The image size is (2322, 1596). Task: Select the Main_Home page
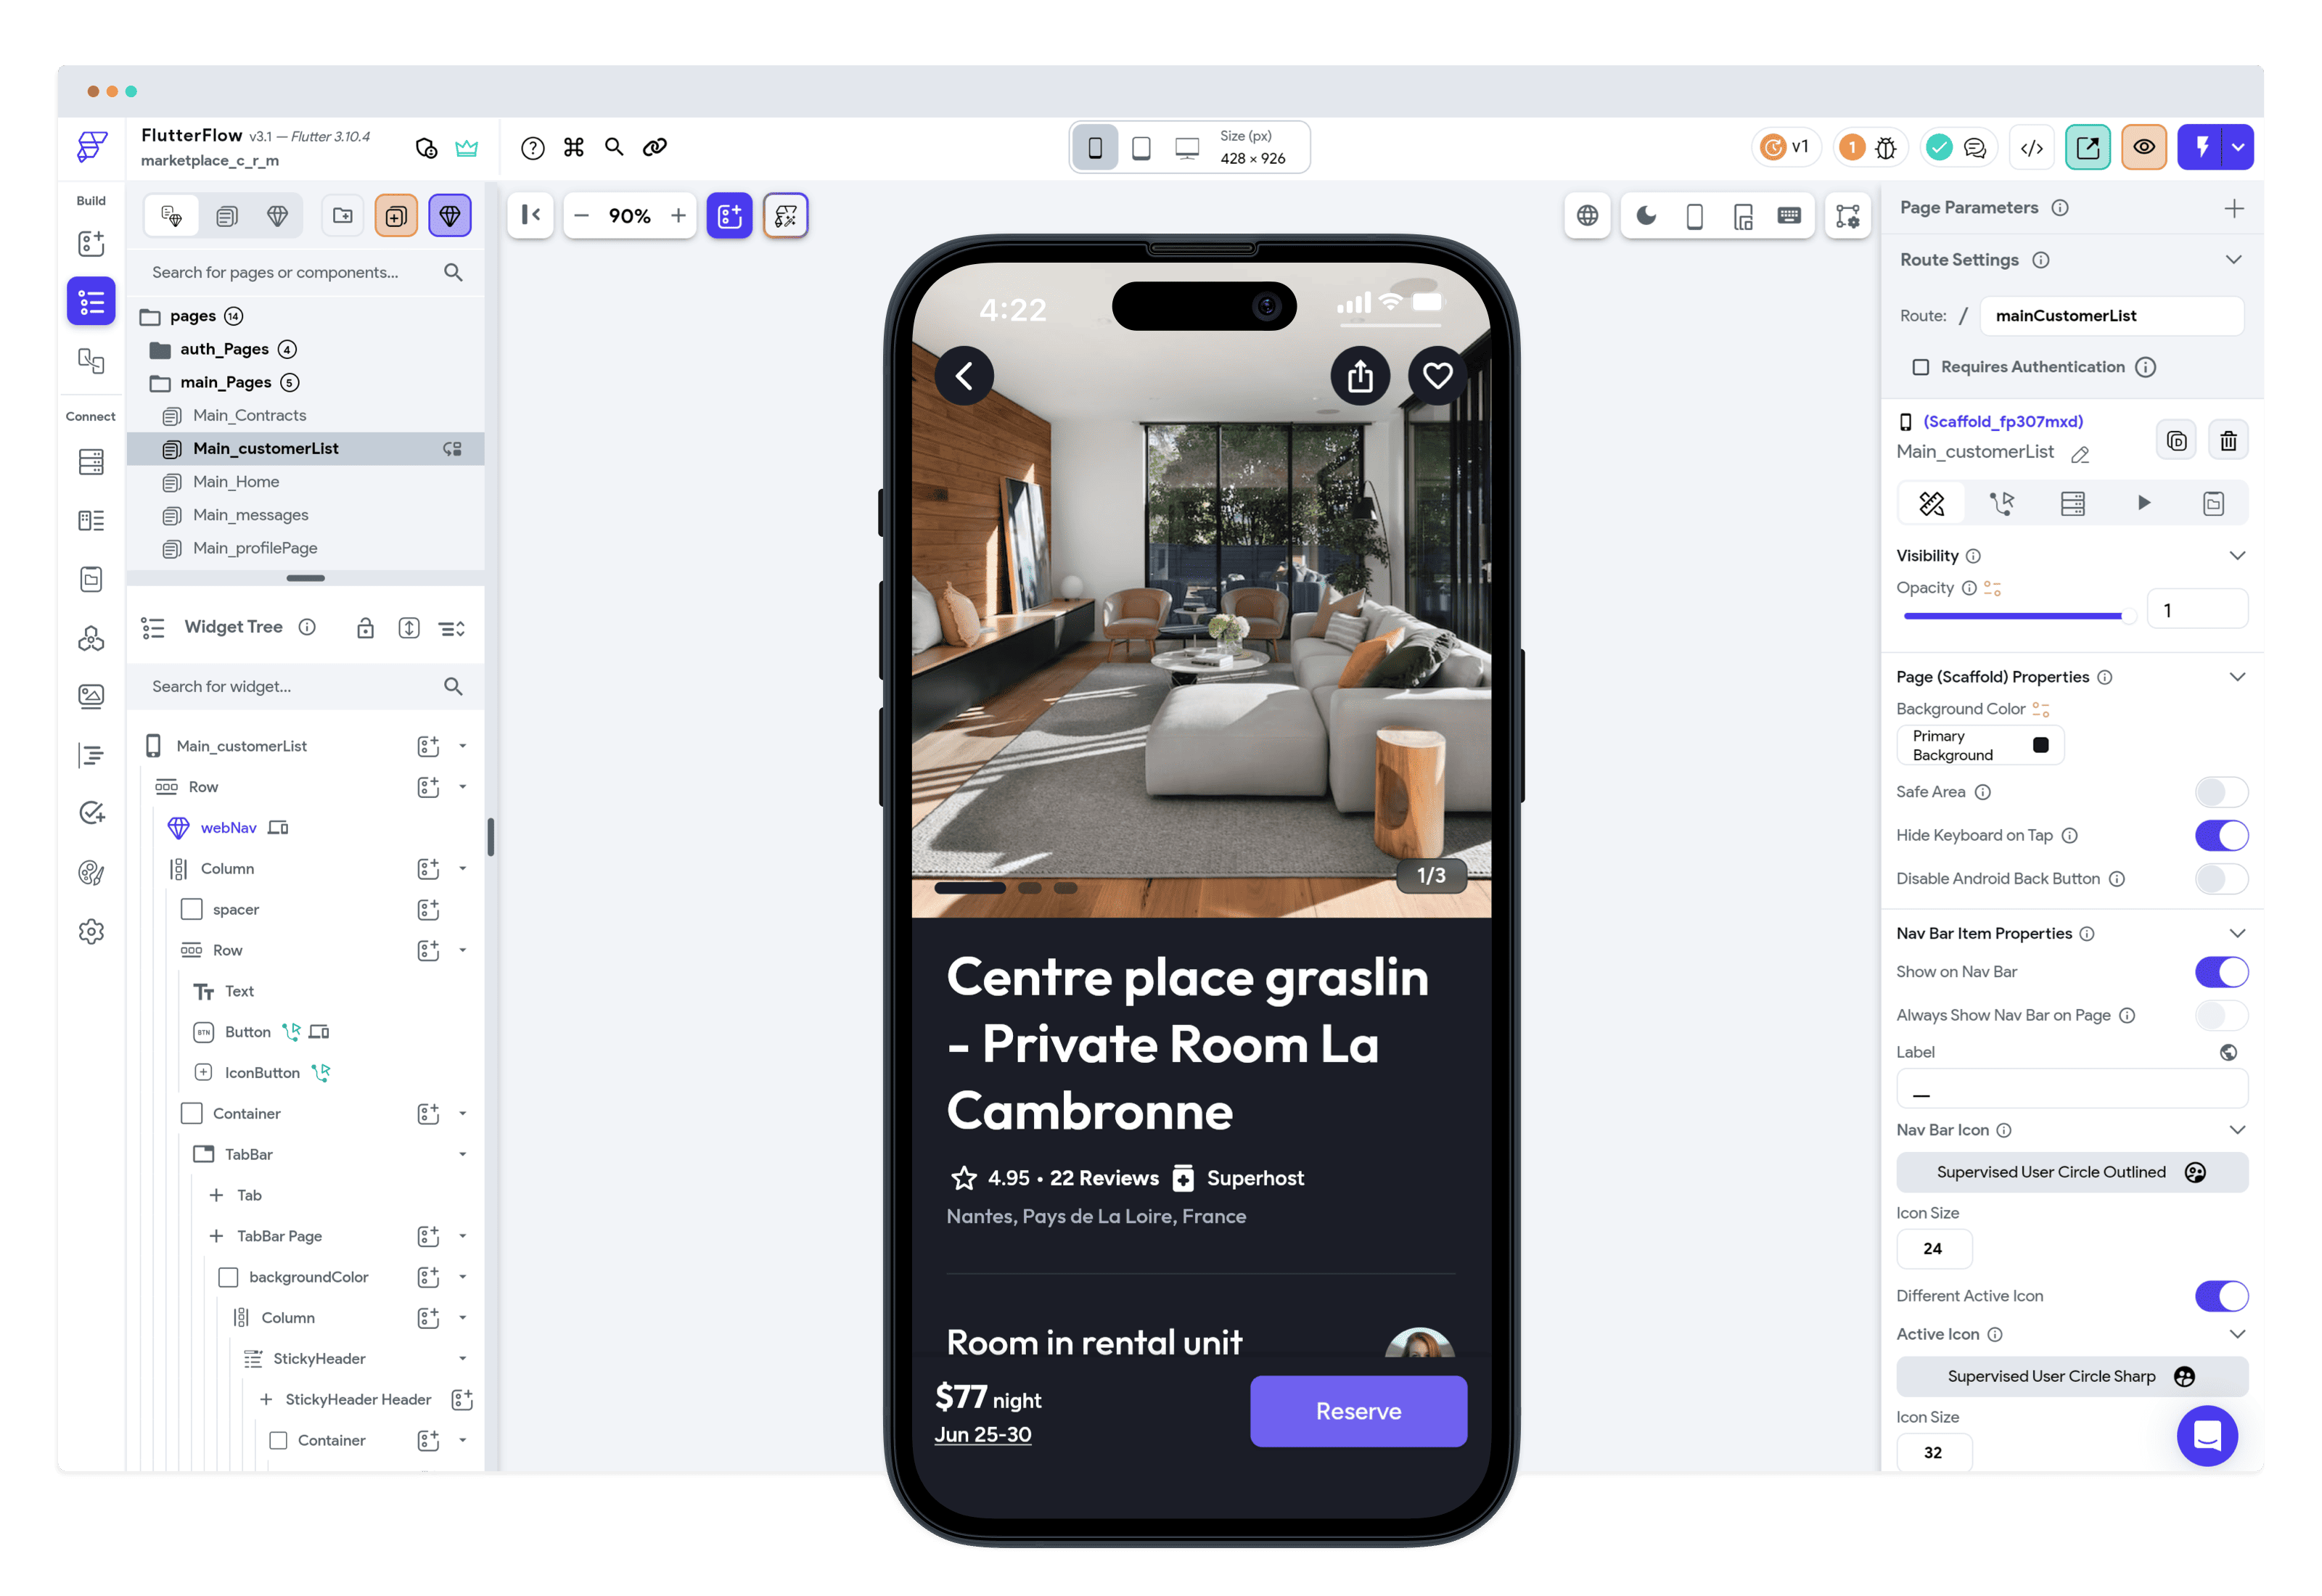[x=236, y=482]
